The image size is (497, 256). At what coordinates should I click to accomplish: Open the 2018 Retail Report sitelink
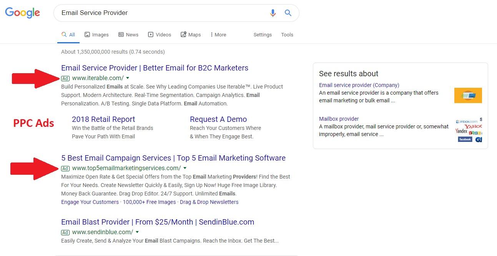(x=103, y=119)
